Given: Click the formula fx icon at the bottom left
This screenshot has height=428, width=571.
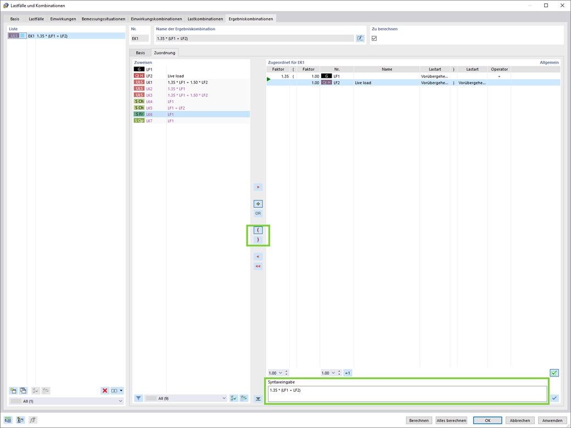Looking at the screenshot, I should pyautogui.click(x=33, y=420).
